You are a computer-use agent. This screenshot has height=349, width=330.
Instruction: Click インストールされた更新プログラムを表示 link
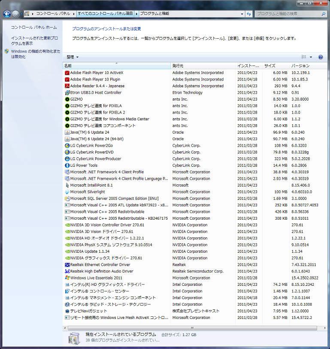click(34, 40)
